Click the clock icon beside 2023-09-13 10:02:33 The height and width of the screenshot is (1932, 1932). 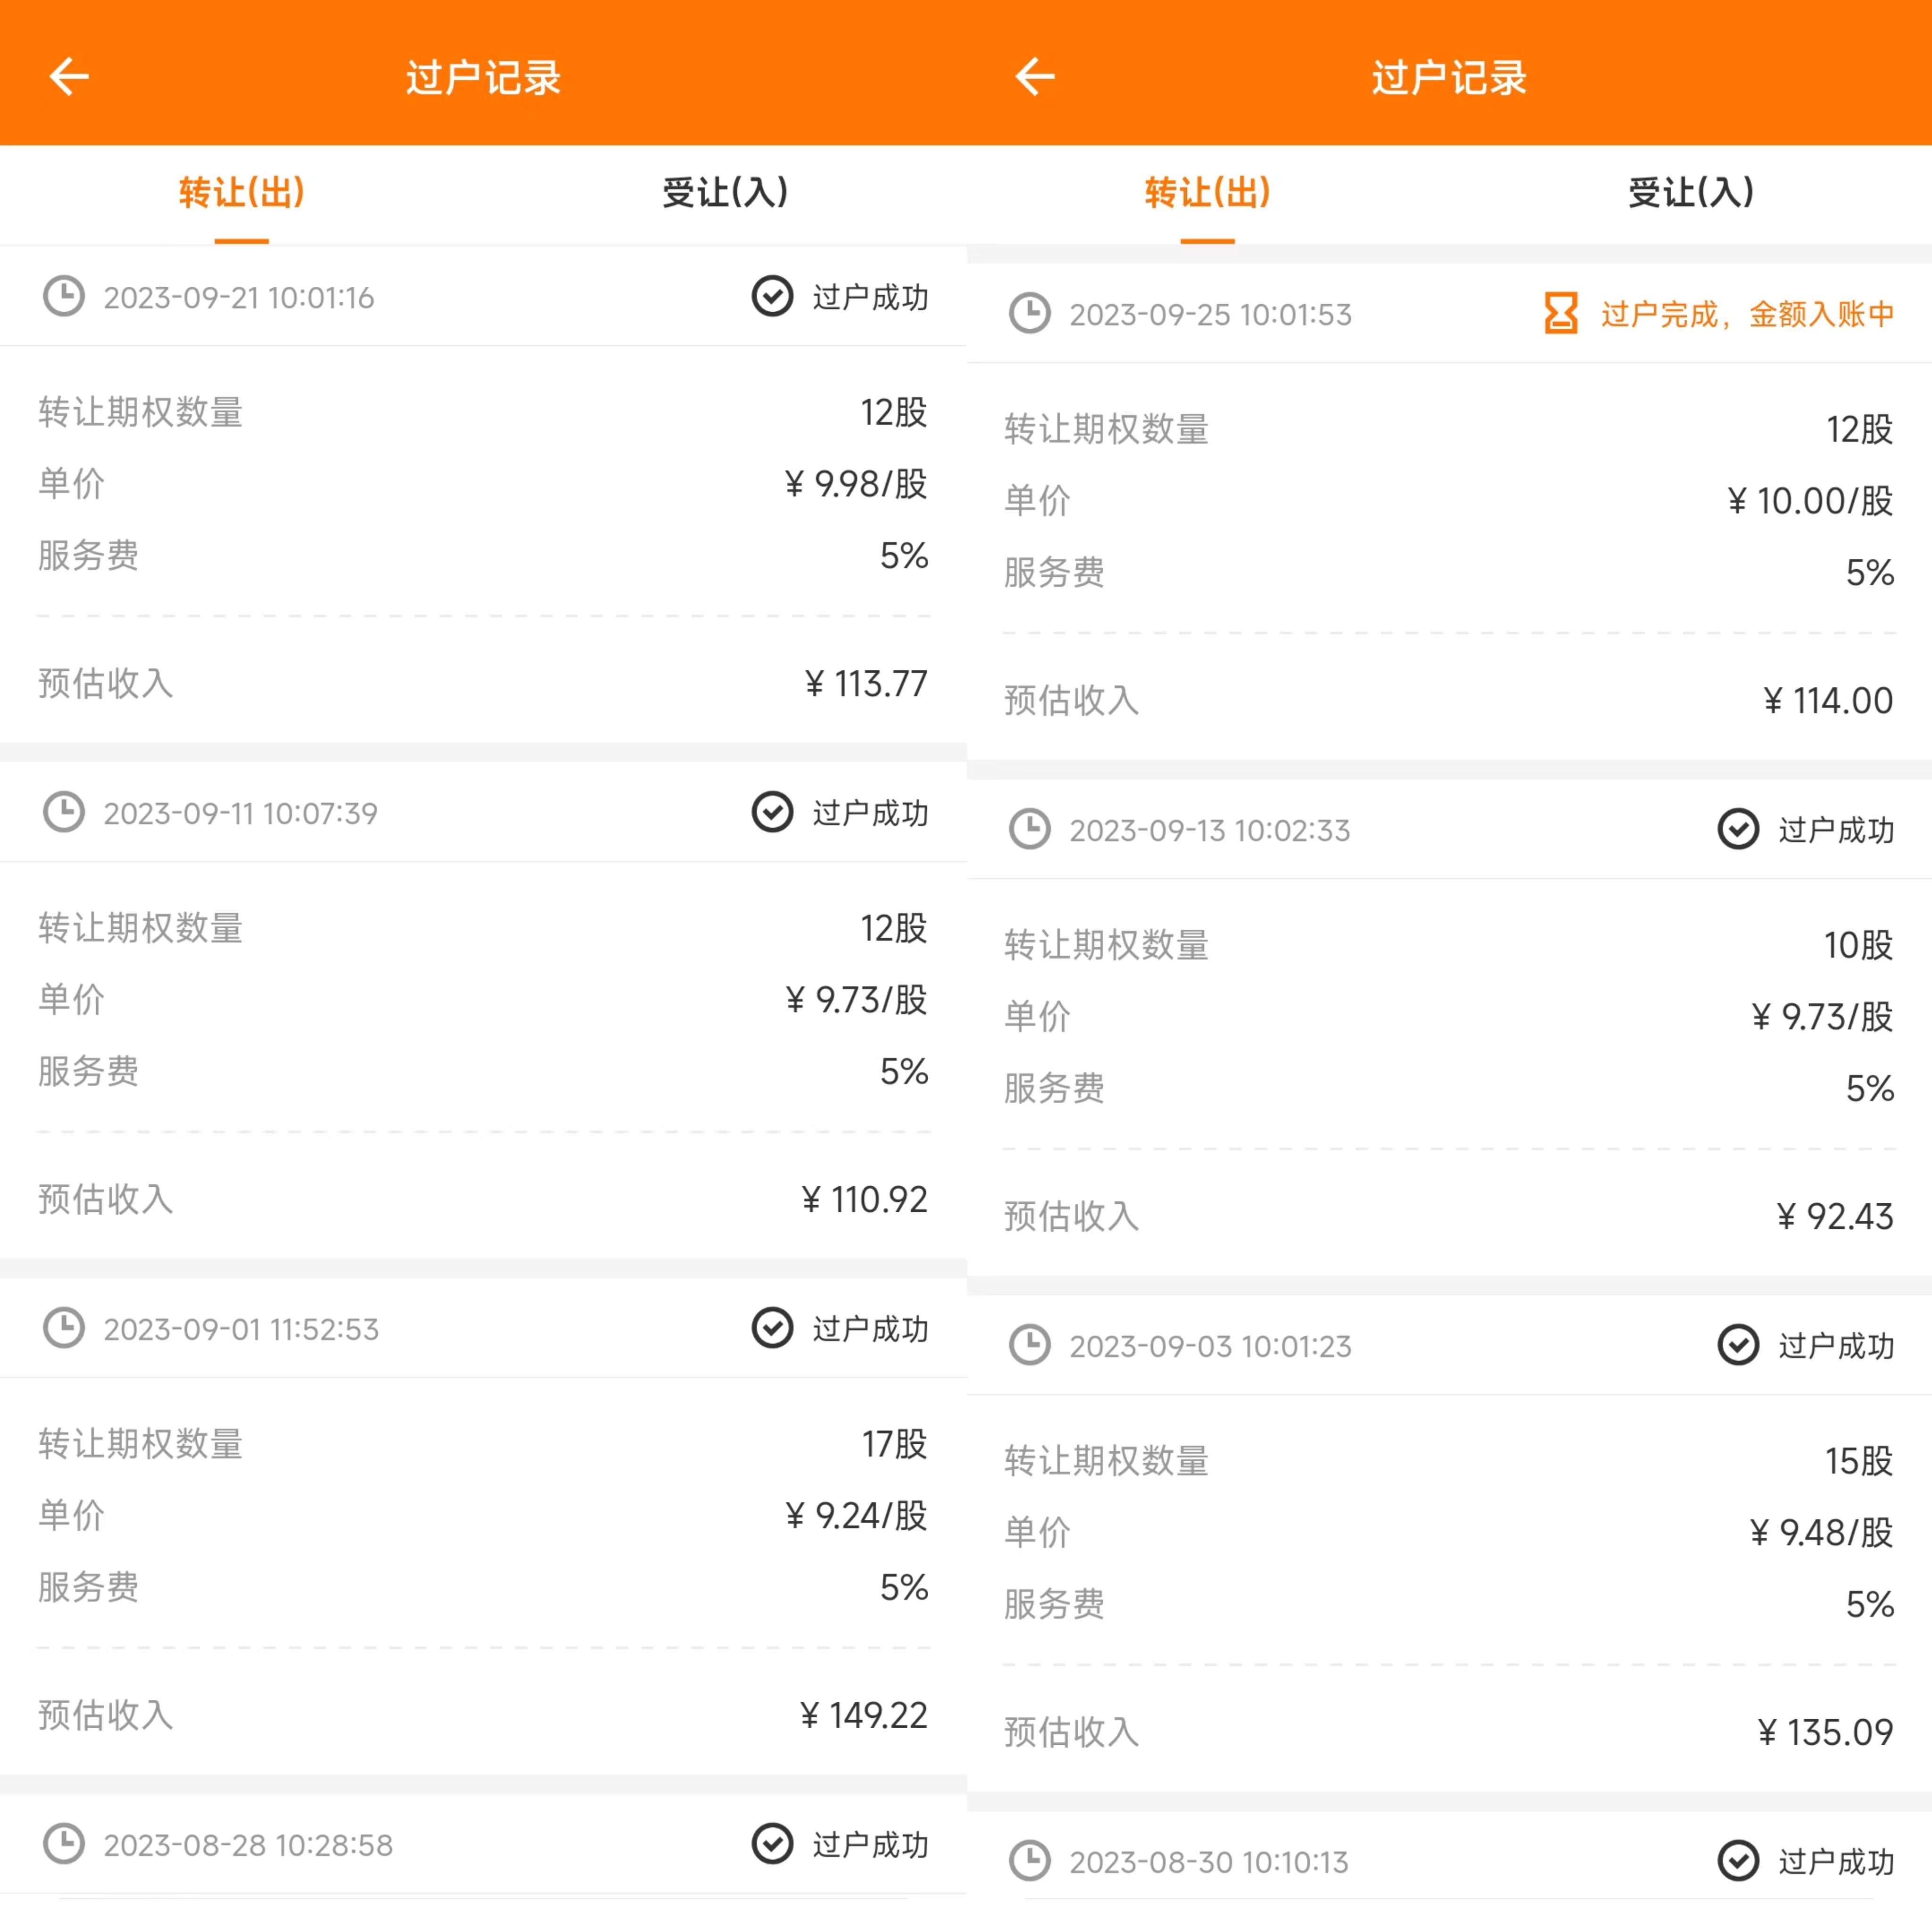[x=1030, y=829]
